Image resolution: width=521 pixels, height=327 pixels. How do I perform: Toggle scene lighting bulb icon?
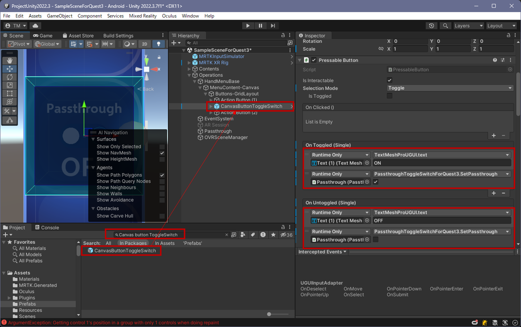pyautogui.click(x=159, y=44)
